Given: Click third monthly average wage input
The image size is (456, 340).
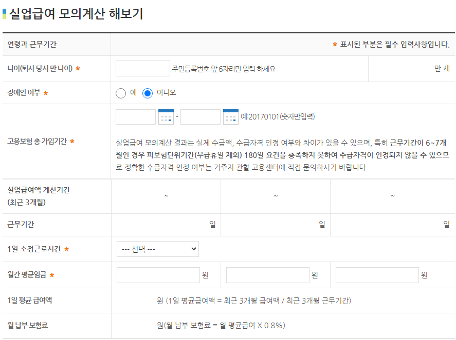Looking at the screenshot, I should coord(377,275).
